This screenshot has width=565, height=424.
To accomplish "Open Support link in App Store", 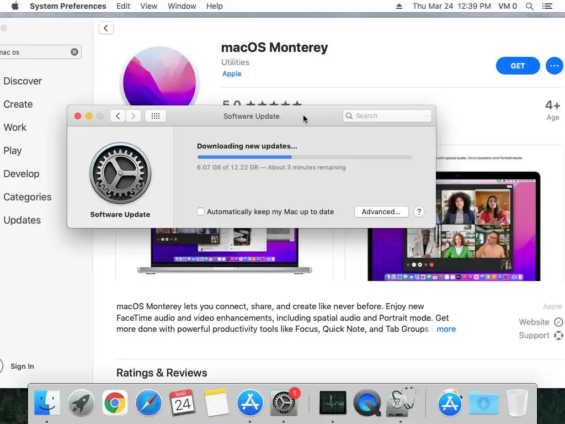I will [541, 335].
